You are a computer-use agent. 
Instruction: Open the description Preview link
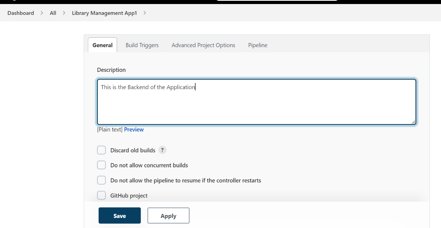tap(134, 129)
